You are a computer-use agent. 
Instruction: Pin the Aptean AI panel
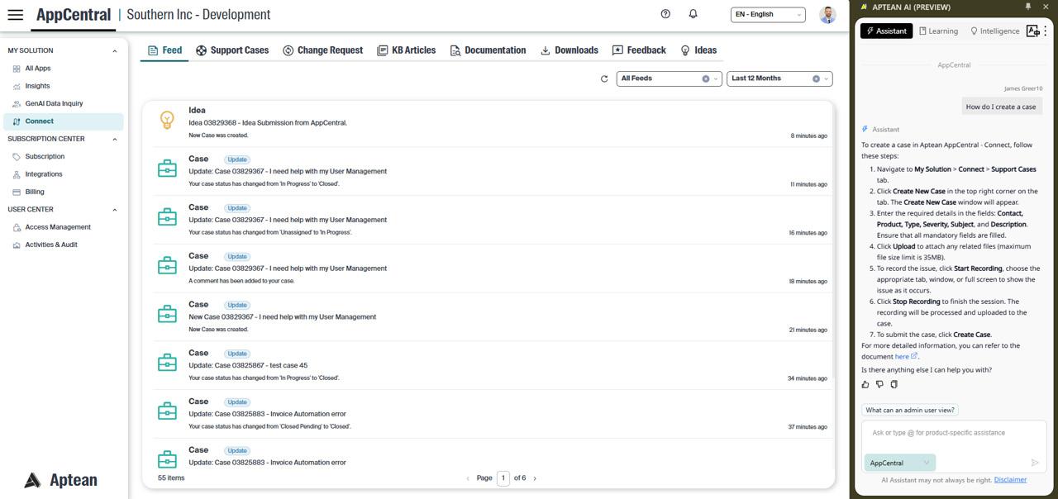point(1028,7)
